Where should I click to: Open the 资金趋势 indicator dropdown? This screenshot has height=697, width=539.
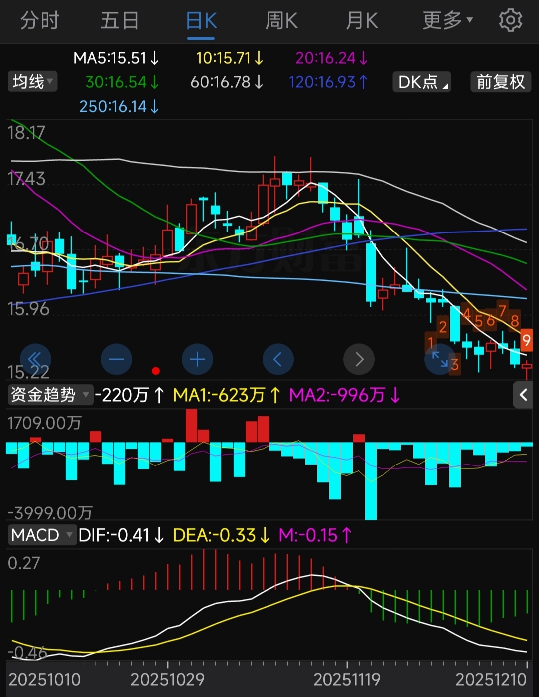[50, 395]
